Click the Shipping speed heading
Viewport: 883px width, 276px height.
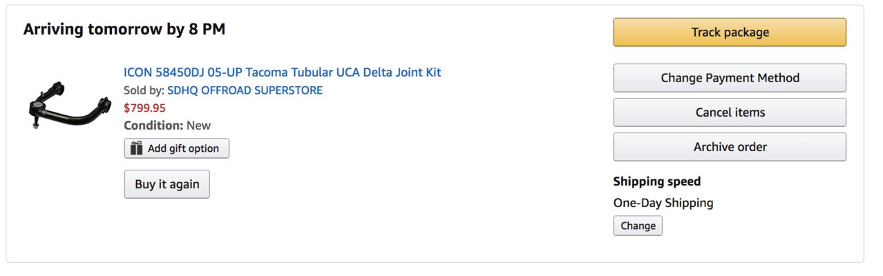point(657,181)
